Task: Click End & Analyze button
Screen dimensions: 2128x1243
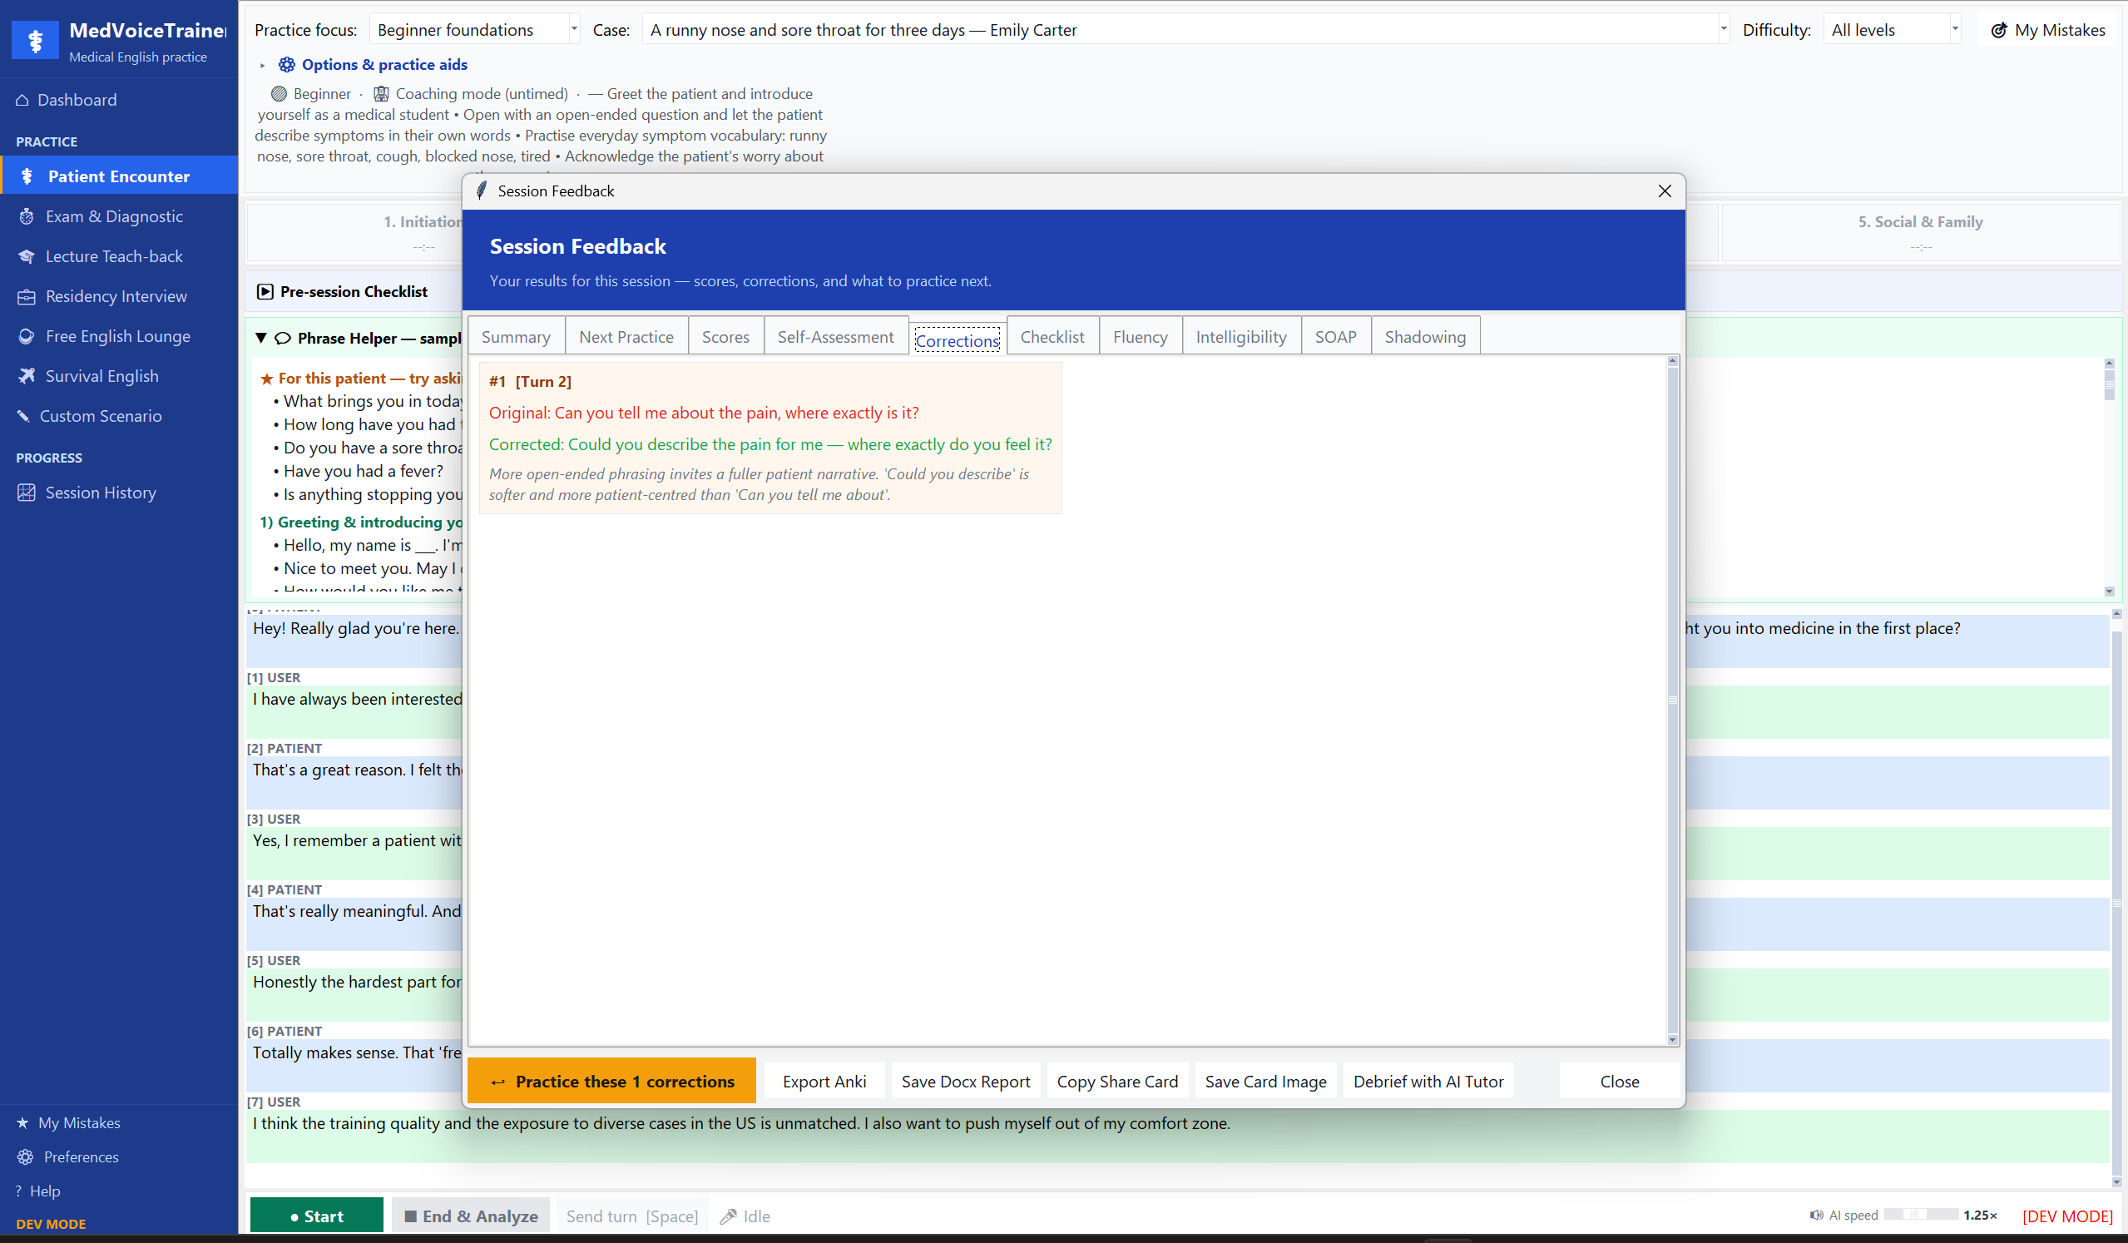Action: pos(471,1216)
